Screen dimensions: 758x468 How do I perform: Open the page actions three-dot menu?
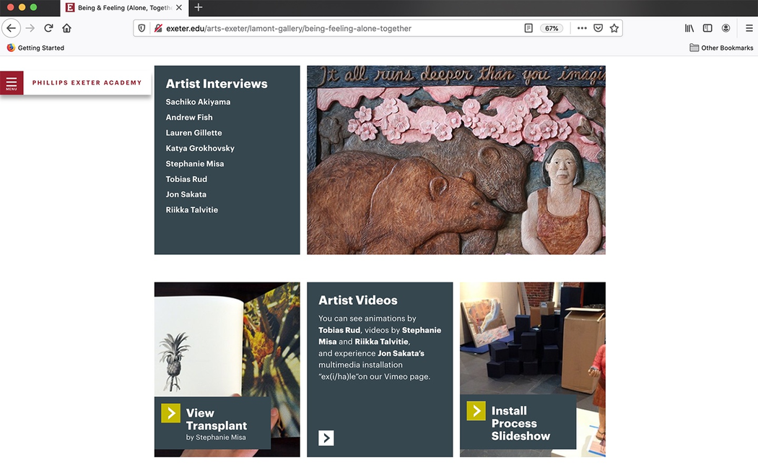point(582,28)
